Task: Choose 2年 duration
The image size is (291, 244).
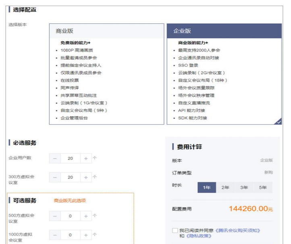Action: point(225,188)
